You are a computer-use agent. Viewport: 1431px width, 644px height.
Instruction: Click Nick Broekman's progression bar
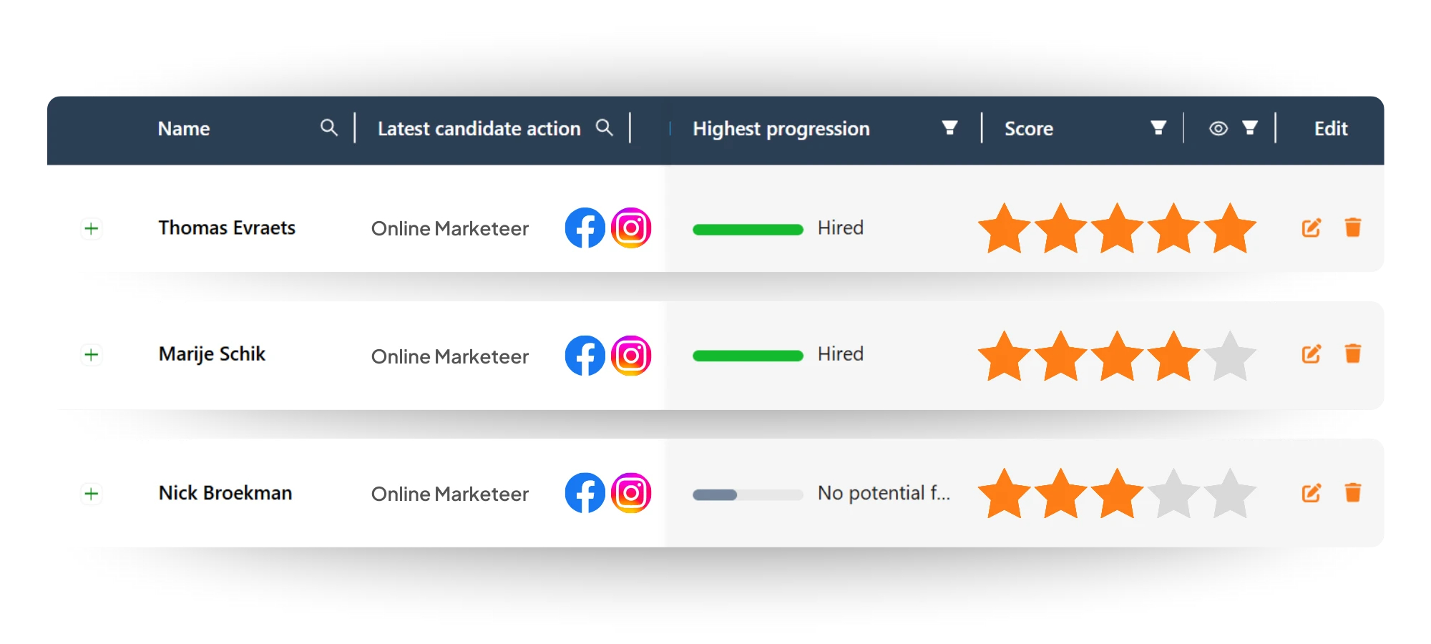[x=748, y=494]
